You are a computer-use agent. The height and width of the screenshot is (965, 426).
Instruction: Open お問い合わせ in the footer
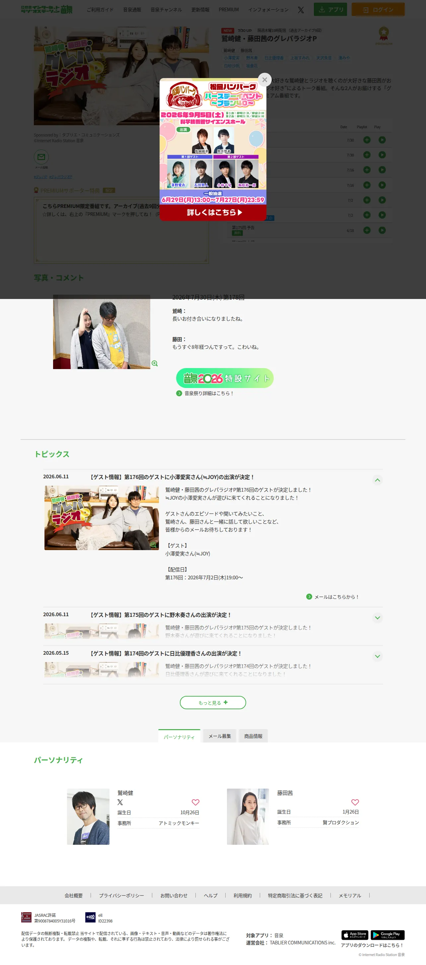(174, 895)
